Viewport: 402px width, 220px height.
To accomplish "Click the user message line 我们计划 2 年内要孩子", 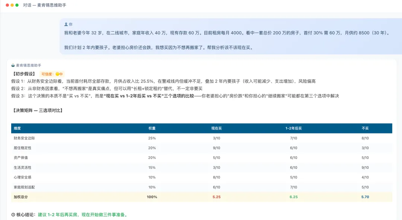I will (159, 48).
